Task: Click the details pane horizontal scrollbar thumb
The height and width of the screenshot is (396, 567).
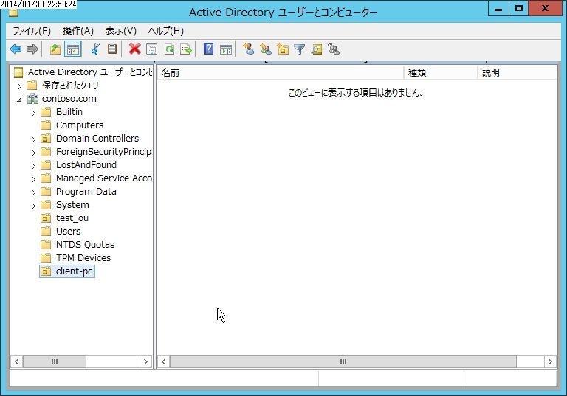Action: point(343,361)
